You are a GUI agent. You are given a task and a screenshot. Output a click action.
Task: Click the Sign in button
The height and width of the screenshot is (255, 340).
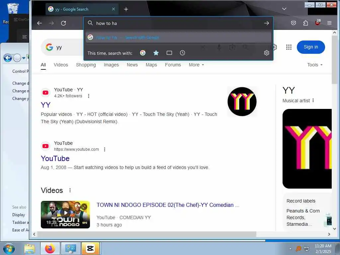click(x=311, y=47)
